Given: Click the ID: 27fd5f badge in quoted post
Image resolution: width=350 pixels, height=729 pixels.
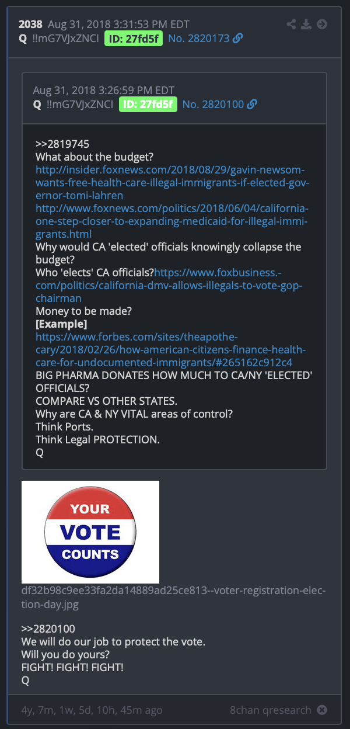Looking at the screenshot, I should tap(148, 105).
